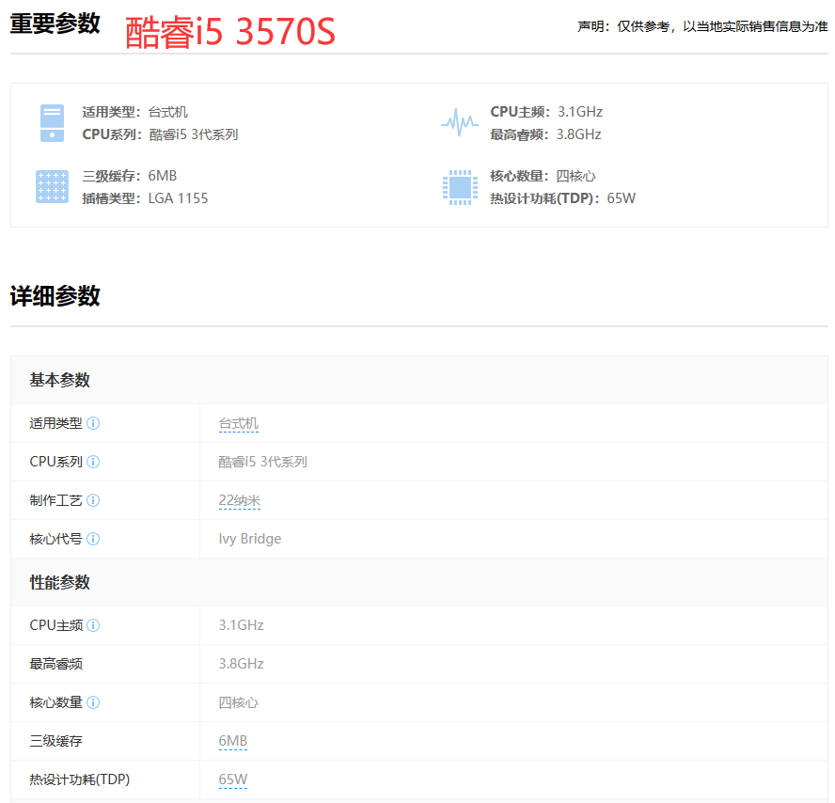Click the waveform icon beside CPU主频
835x803 pixels.
[460, 122]
